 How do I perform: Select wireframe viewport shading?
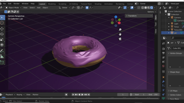click(143, 8)
